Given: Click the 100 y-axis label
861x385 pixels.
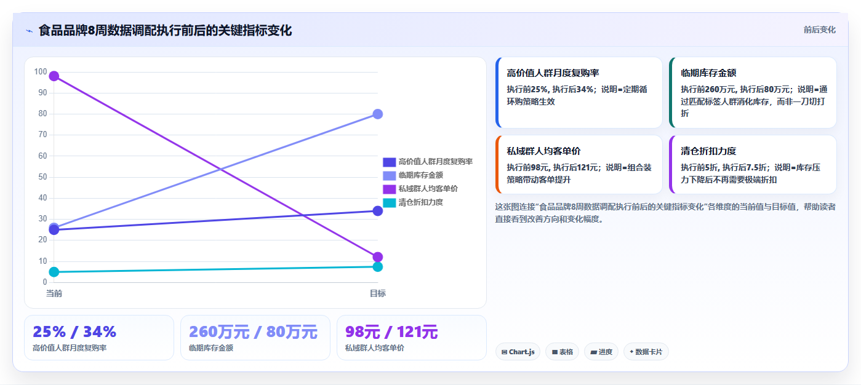Looking at the screenshot, I should pos(41,72).
